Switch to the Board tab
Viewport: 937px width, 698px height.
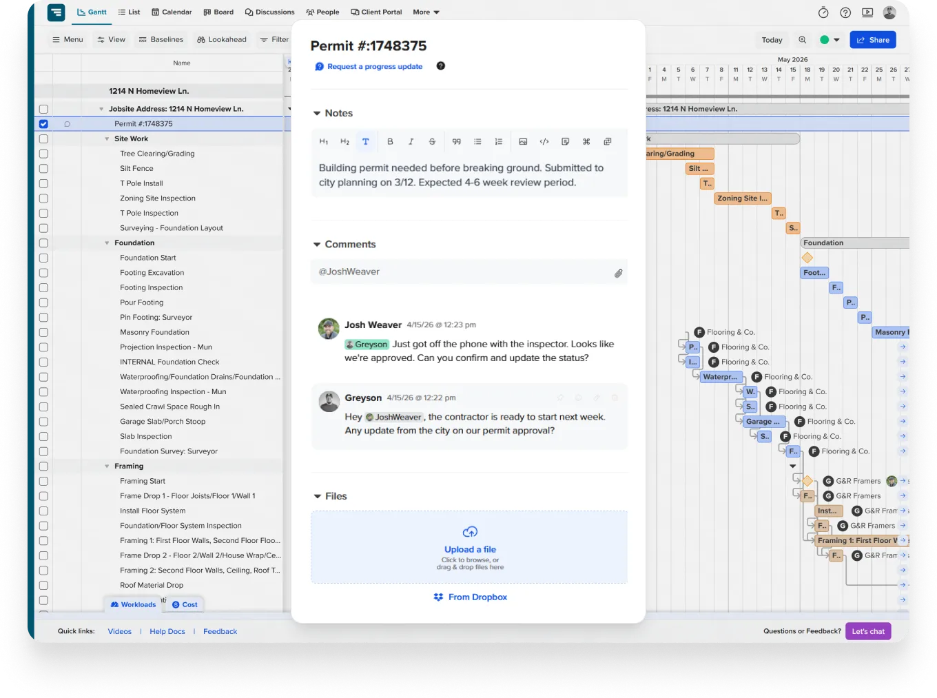click(x=218, y=12)
